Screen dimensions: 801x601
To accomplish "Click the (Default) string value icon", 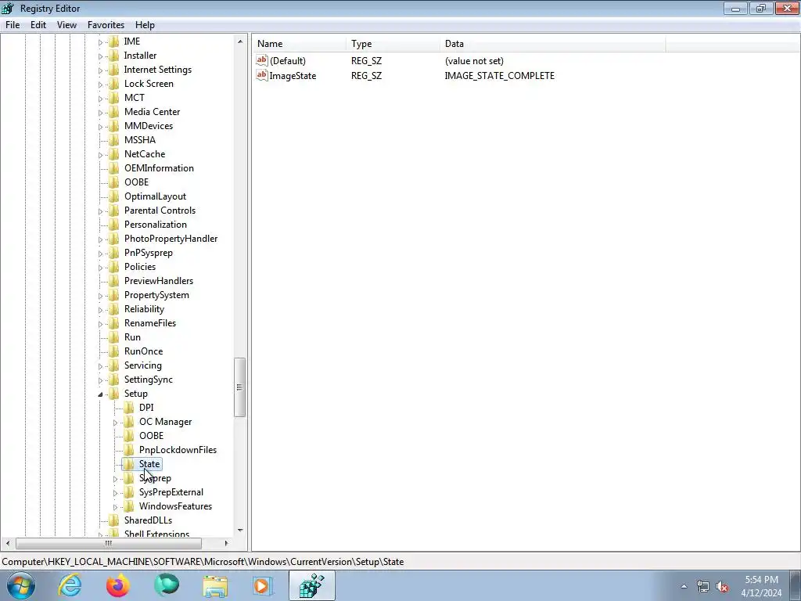I will point(261,60).
